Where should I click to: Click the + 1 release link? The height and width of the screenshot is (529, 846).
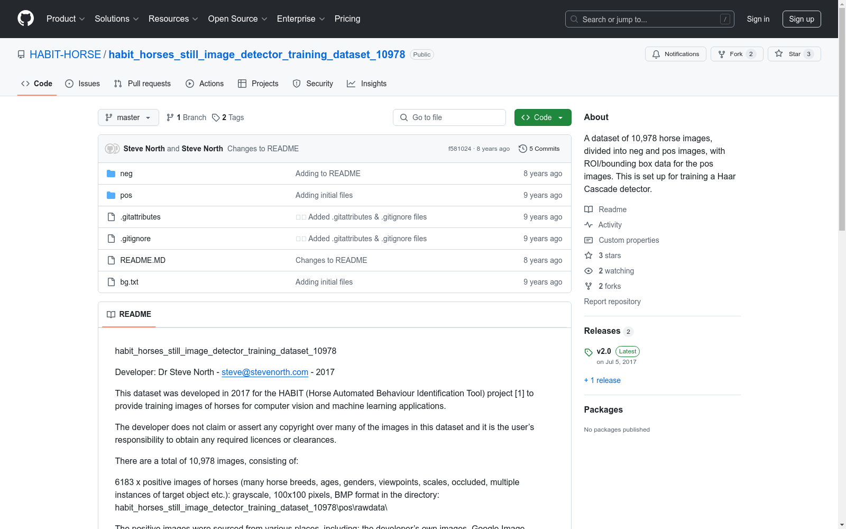click(602, 380)
